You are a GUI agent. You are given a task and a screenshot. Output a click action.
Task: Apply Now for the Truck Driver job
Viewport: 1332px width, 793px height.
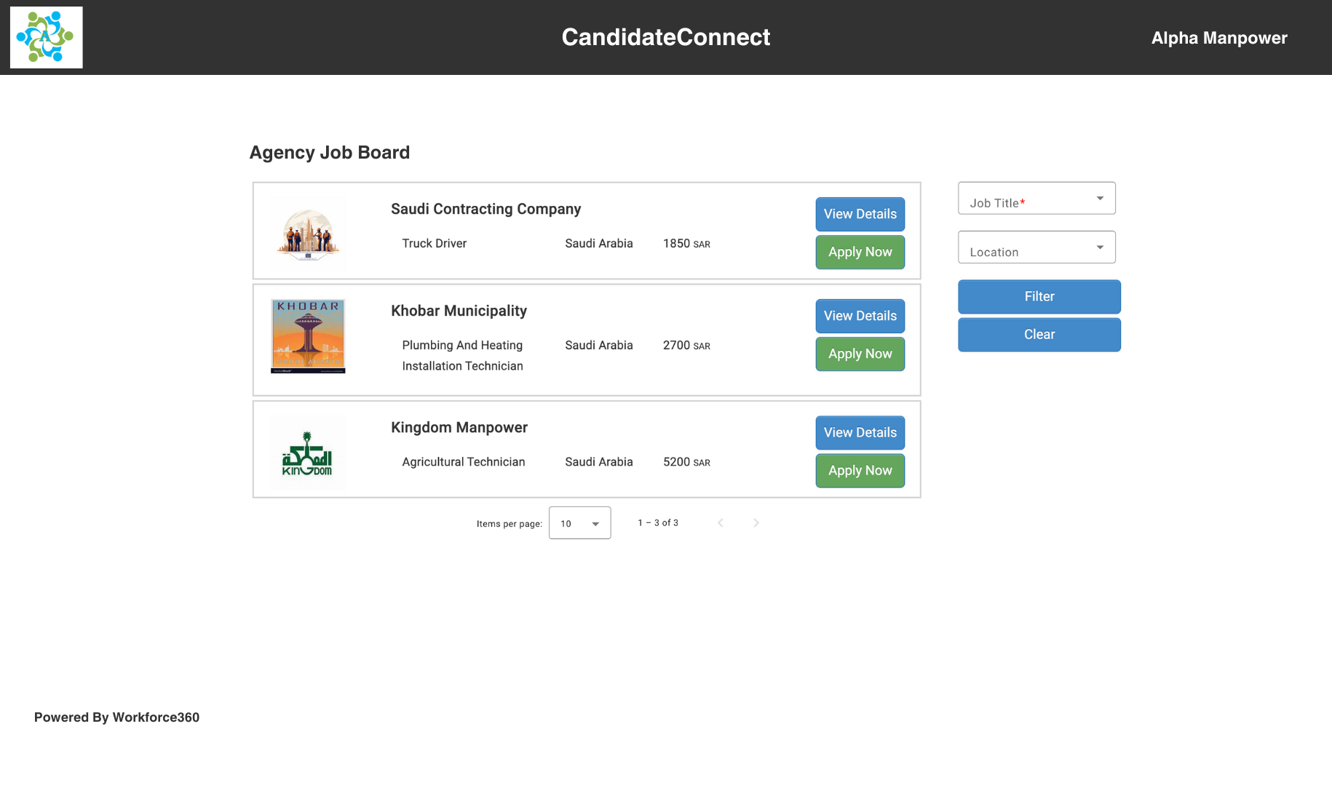860,252
